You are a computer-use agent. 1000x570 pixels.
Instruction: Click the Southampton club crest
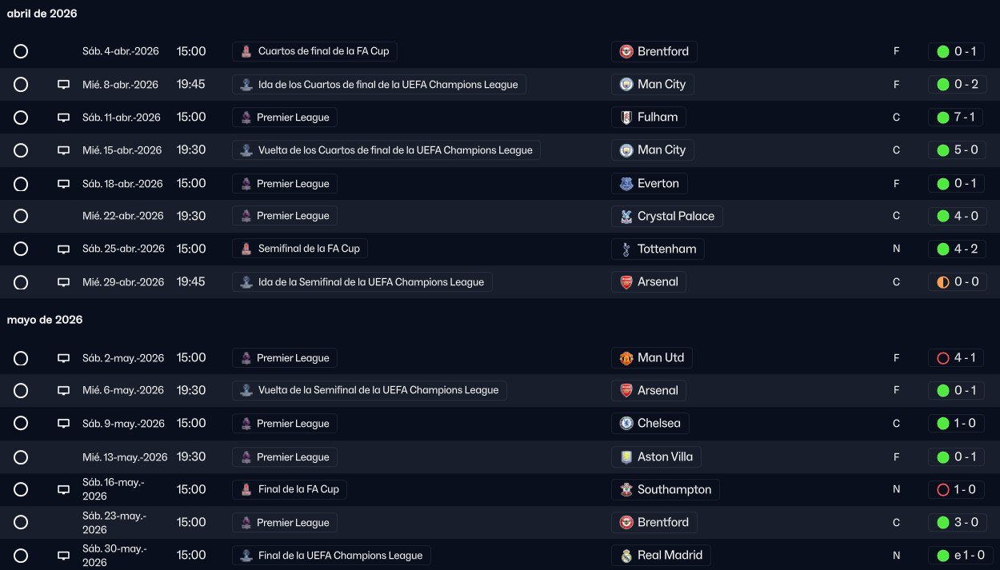click(x=627, y=489)
